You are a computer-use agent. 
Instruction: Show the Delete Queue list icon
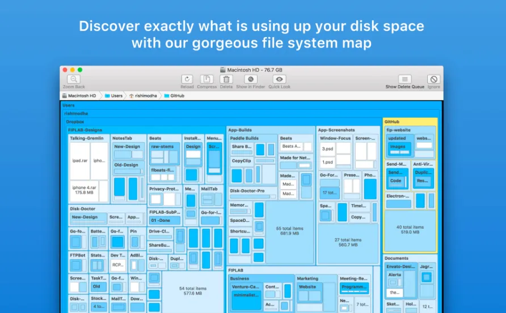(404, 79)
